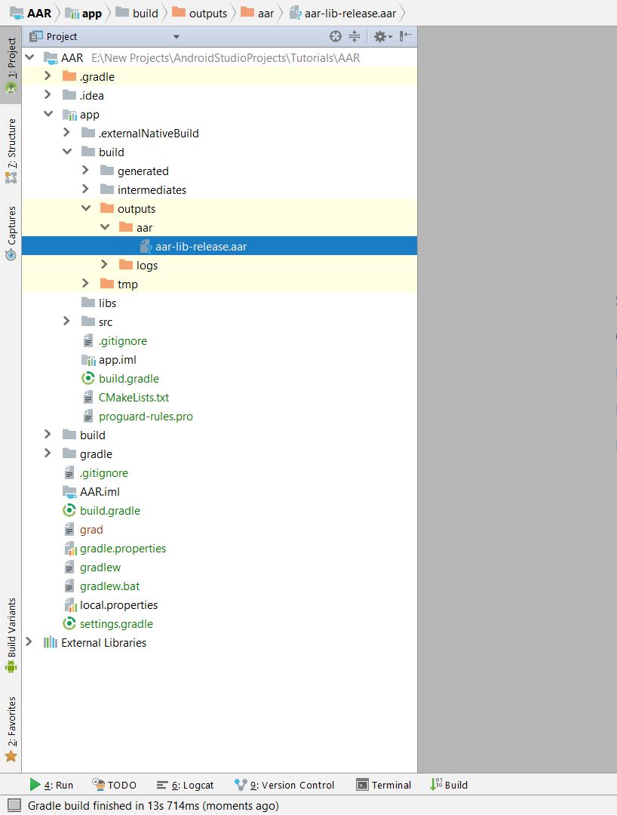
Task: Expand the logs folder
Action: (104, 265)
